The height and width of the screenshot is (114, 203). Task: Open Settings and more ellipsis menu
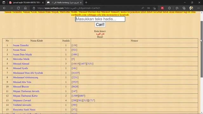click(199, 8)
